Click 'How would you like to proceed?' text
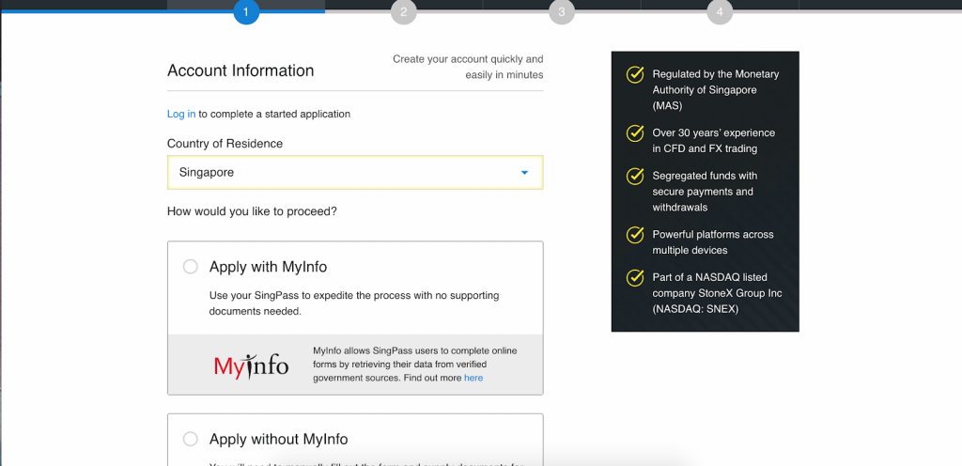This screenshot has height=466, width=962. click(252, 211)
